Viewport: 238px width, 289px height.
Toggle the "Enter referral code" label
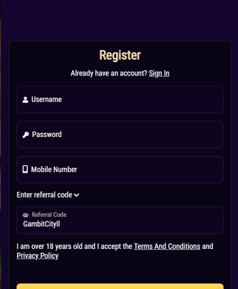pyautogui.click(x=44, y=195)
